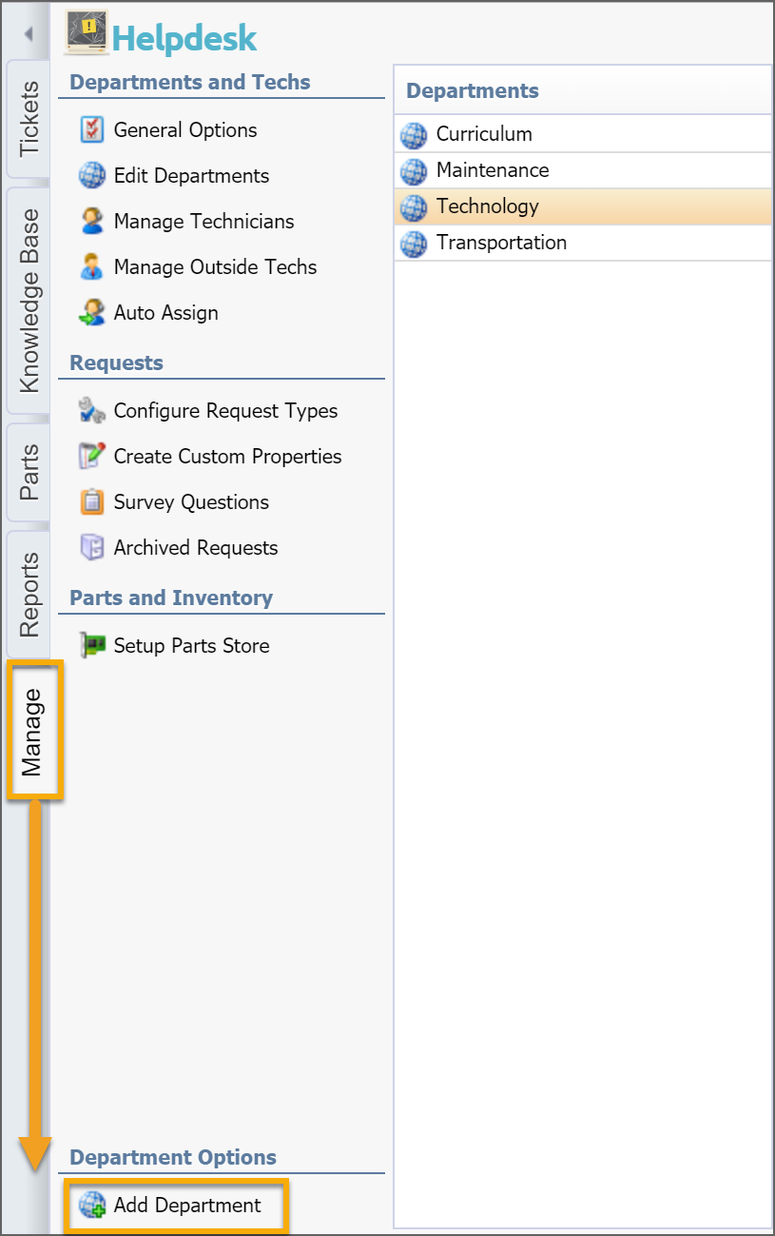Click the Manage Technicians person icon
The height and width of the screenshot is (1236, 775).
[x=91, y=222]
